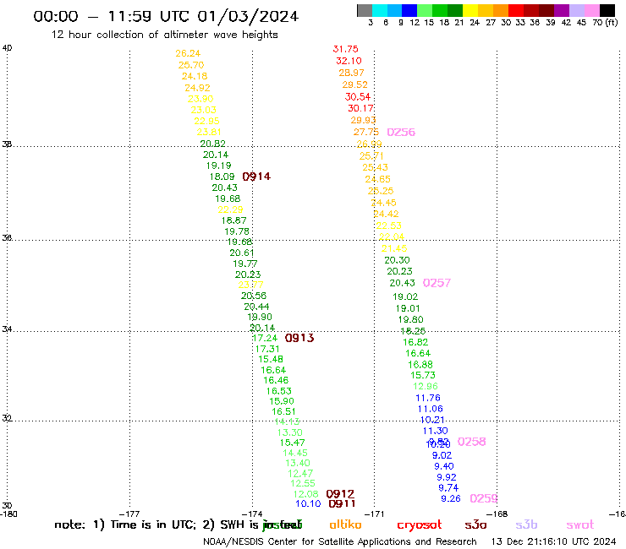Click the 13 Dec 21:16:10 UTC timestamp
The height and width of the screenshot is (549, 626).
click(553, 542)
